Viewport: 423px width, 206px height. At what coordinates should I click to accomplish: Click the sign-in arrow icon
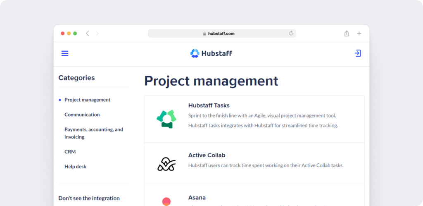tap(358, 53)
